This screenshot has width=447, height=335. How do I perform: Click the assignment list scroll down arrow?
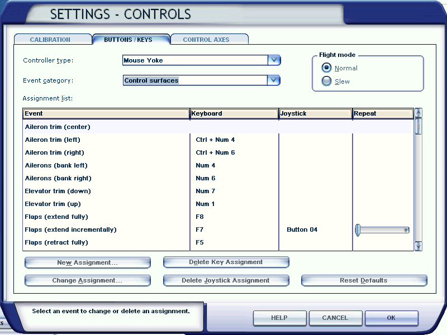click(418, 246)
